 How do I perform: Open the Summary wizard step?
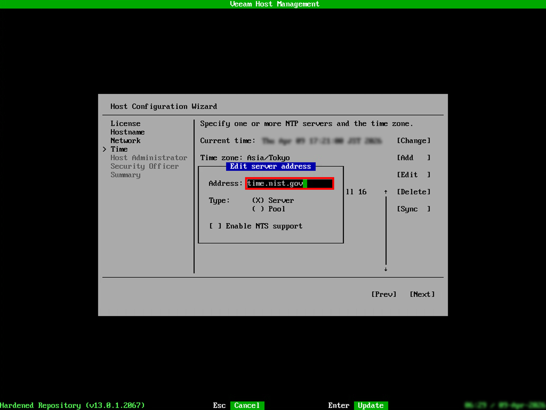coord(125,175)
